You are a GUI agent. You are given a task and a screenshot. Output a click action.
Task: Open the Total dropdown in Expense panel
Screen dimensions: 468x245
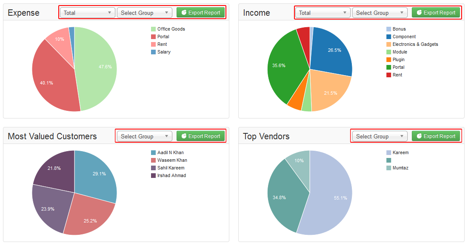88,12
